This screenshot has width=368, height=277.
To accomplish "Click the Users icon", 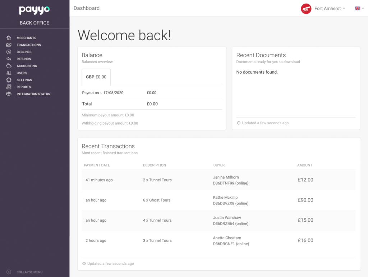I will tap(9, 73).
